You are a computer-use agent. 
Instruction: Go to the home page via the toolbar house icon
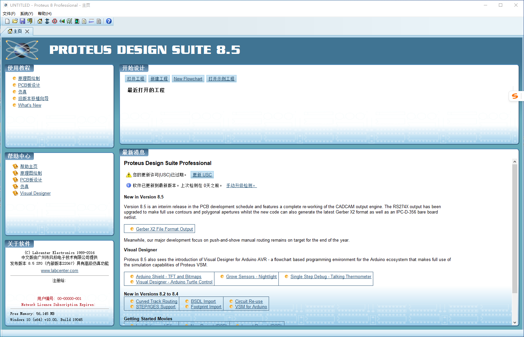pyautogui.click(x=40, y=21)
